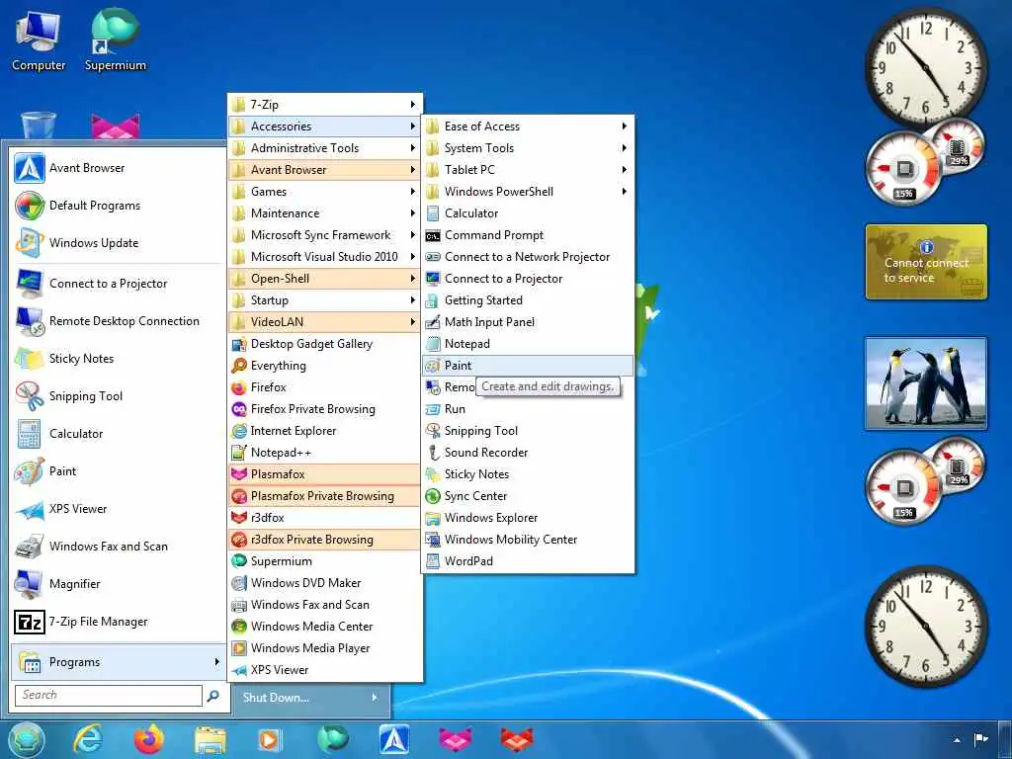Select Tablet PC folder entry
The image size is (1012, 759).
point(528,170)
